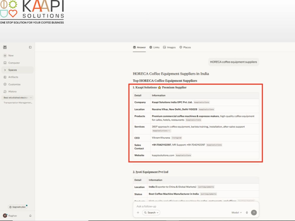Click the Kaapi Solutions logo
This screenshot has width=295, height=221.
point(32,12)
